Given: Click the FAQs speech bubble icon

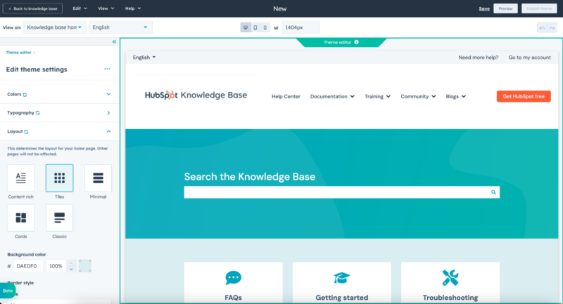Looking at the screenshot, I should click(x=234, y=277).
